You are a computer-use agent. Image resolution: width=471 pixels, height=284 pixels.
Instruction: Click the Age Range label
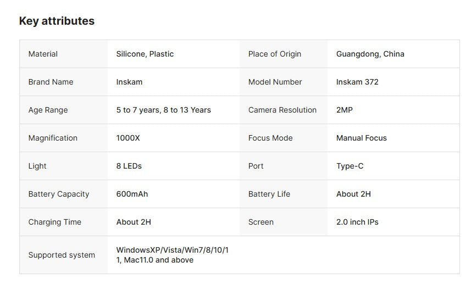click(48, 110)
